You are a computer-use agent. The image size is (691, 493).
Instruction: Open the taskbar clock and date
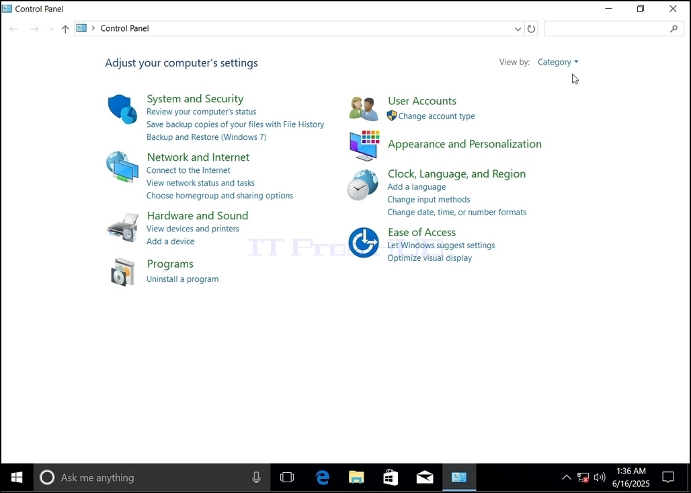tap(631, 478)
